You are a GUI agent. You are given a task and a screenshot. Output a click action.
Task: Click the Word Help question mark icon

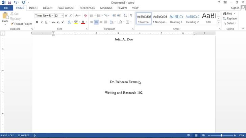219,2
